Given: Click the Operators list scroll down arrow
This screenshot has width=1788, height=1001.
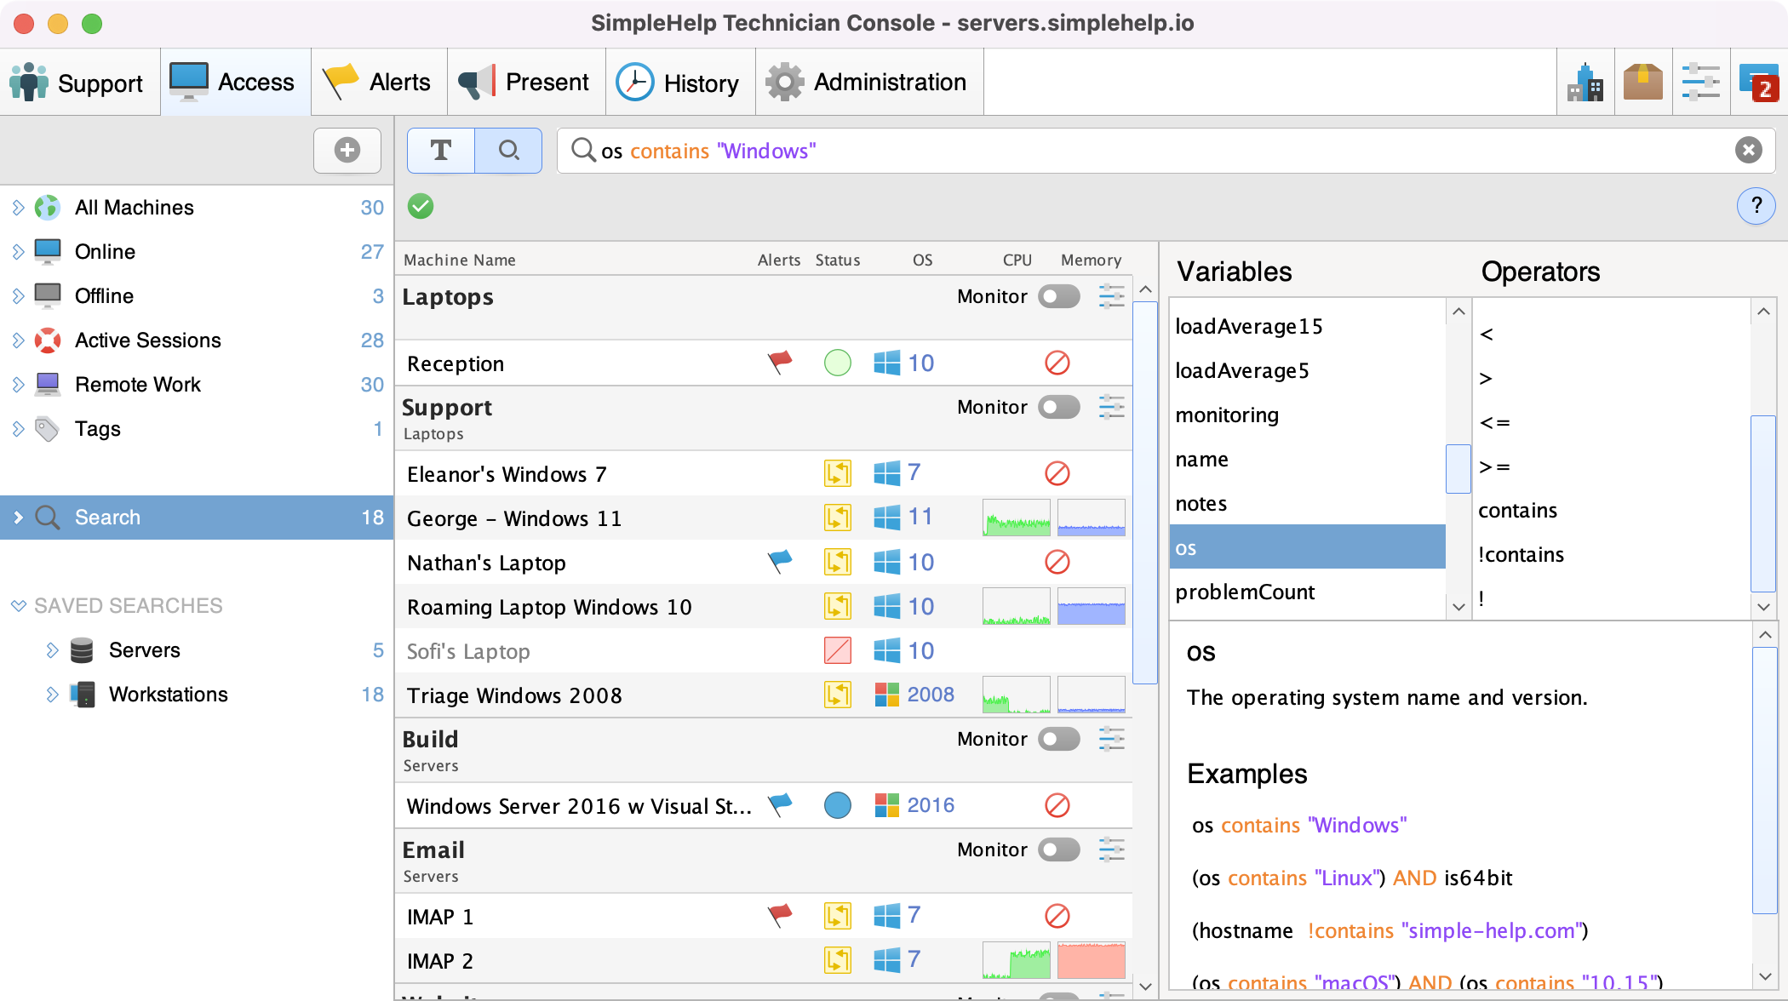Looking at the screenshot, I should point(1763,607).
